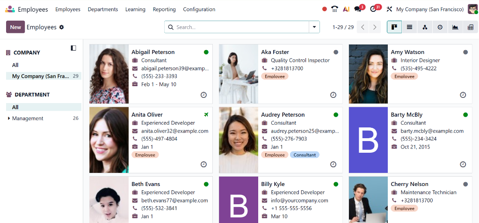Click the New button
Screen dimensions: 479x223
pos(15,27)
